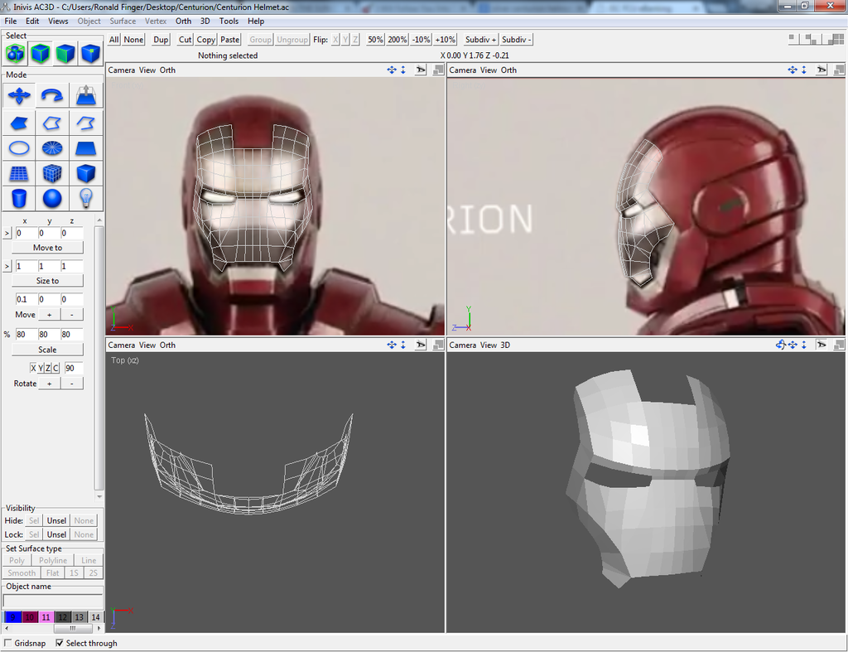Screen dimensions: 848x652
Task: Switch to Surface select mode
Action: click(65, 53)
